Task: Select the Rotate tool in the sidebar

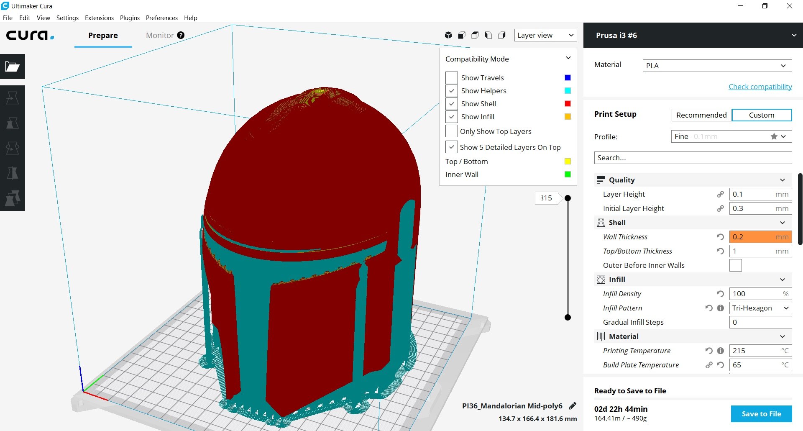Action: coord(13,148)
